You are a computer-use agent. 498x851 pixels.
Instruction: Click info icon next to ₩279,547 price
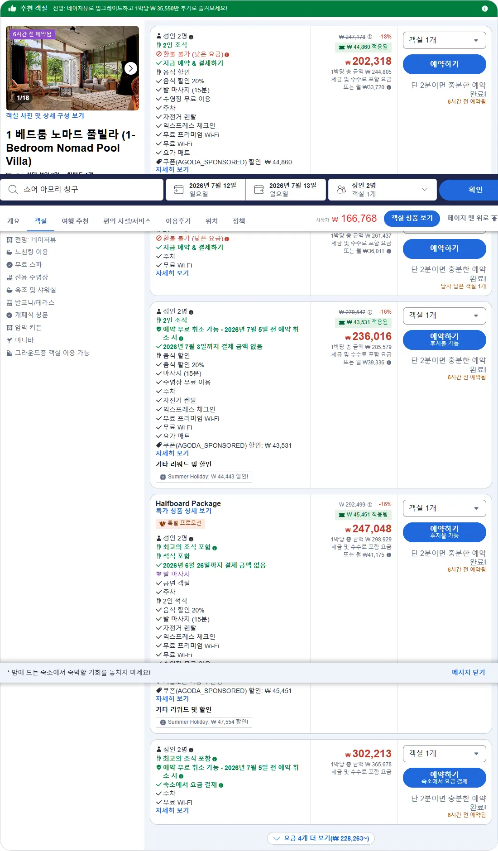click(370, 312)
